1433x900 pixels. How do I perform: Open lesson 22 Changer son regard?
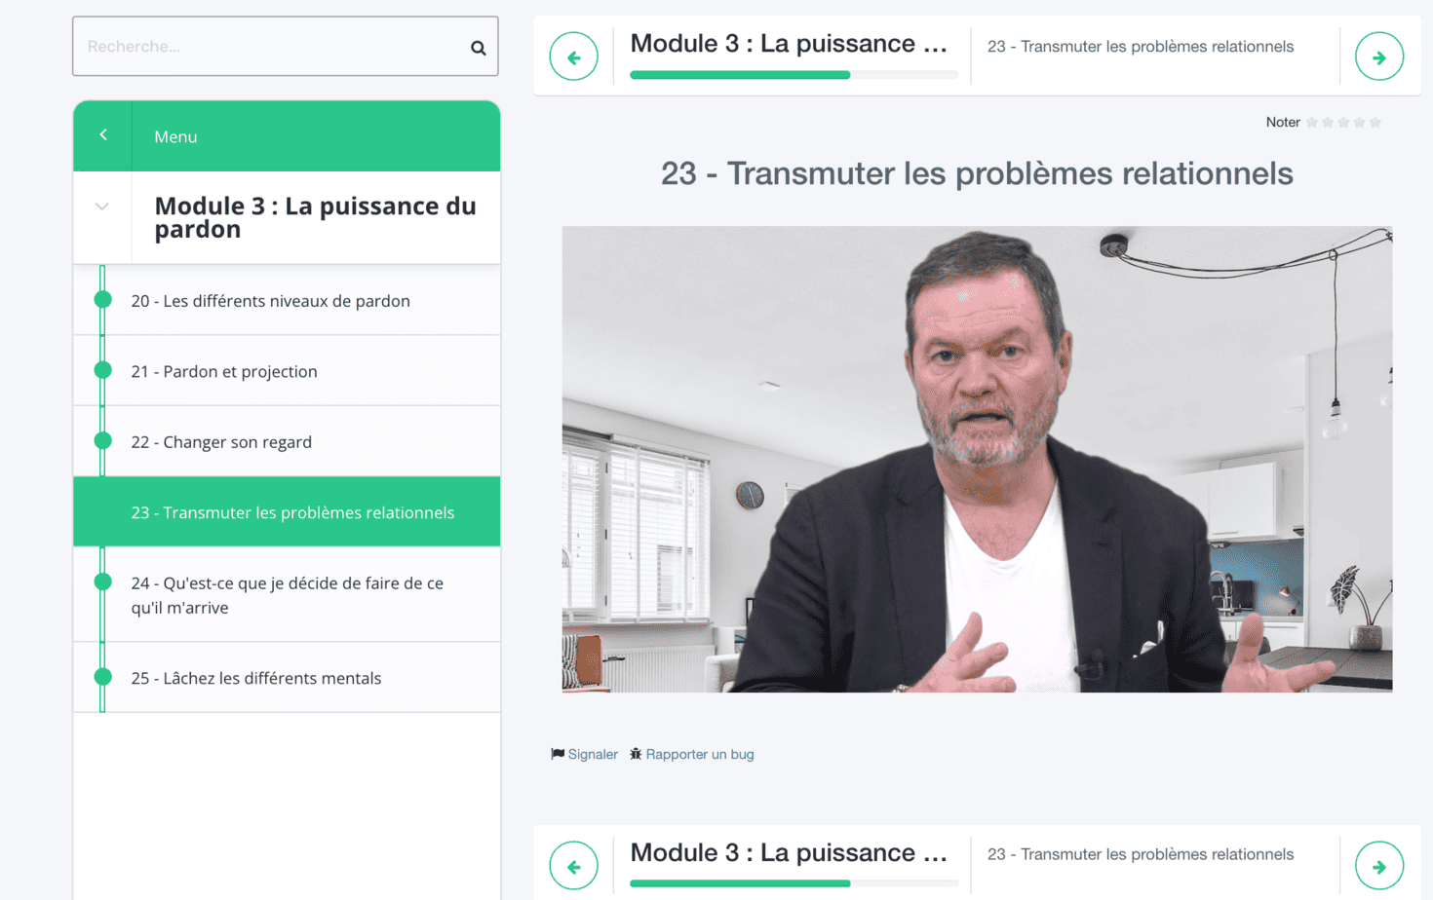pyautogui.click(x=287, y=441)
